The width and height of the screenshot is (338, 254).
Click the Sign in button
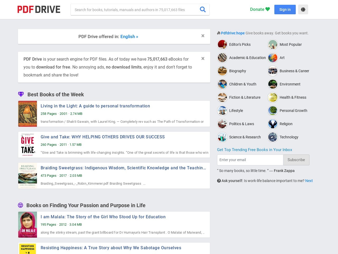(285, 10)
